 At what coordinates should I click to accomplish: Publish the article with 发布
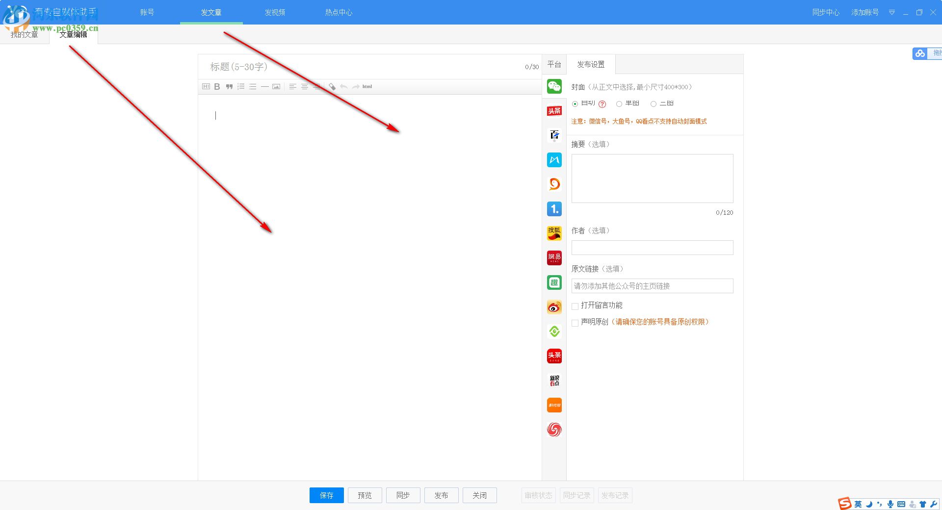(x=442, y=495)
